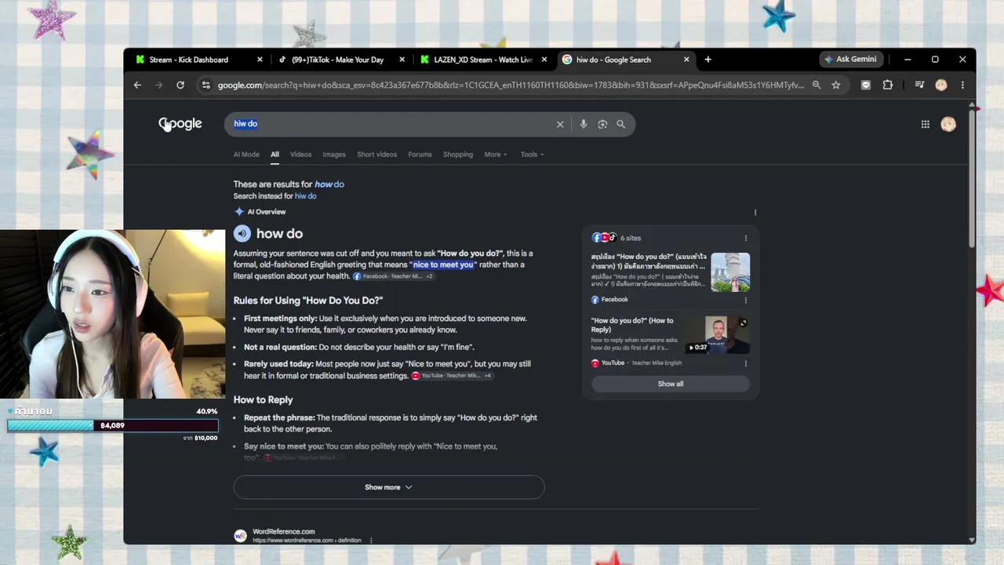
Task: Open the Chrome profile avatar in toolbar
Action: pos(941,85)
